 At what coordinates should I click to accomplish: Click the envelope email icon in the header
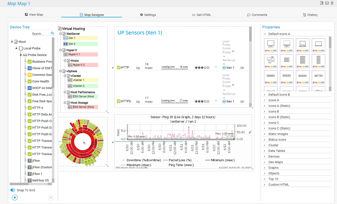pyautogui.click(x=327, y=3)
